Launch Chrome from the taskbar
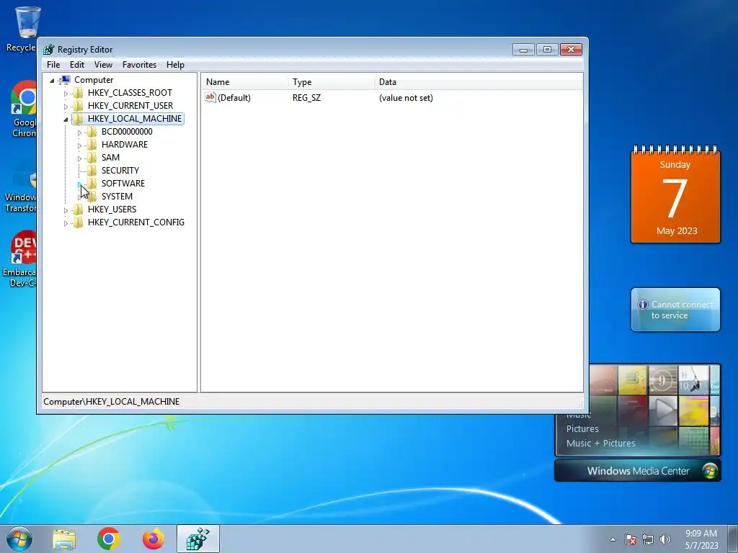738x553 pixels. (x=109, y=539)
